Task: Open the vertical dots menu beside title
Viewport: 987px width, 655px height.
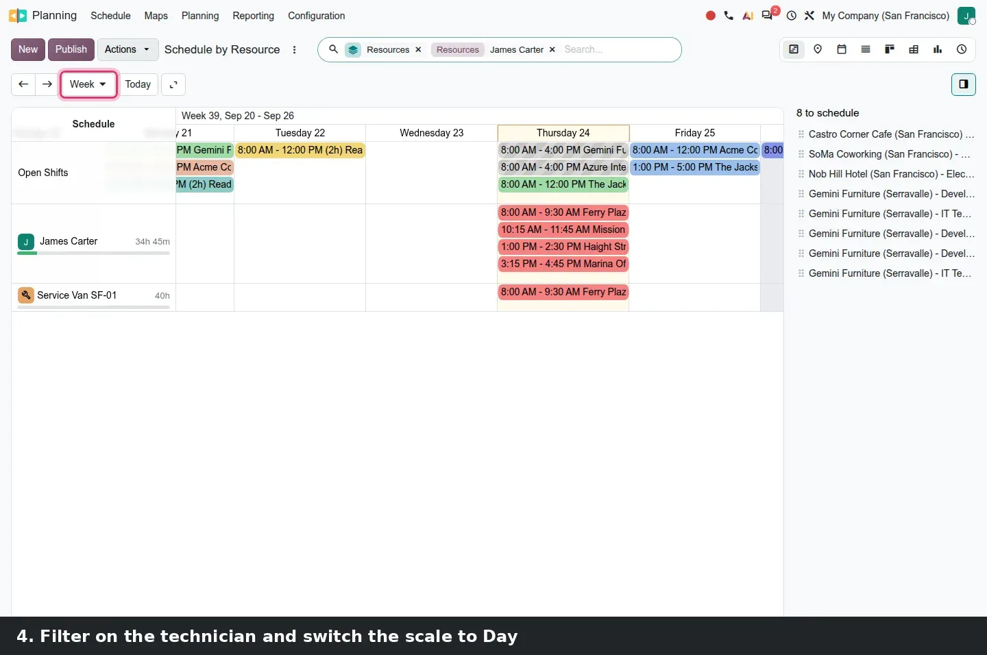Action: (x=295, y=49)
